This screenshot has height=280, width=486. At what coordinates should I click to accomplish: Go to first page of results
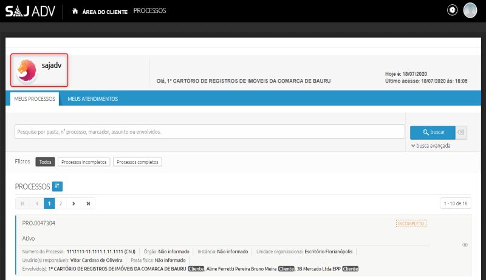22,203
